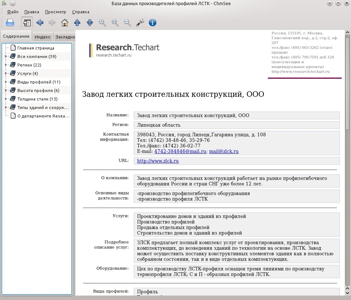Screen dimensions: 351x300
Task: Open preferences via wrench icon
Action: pos(140,23)
